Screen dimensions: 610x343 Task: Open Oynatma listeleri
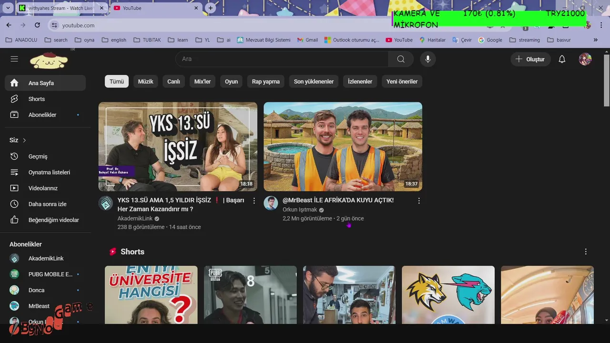point(45,172)
